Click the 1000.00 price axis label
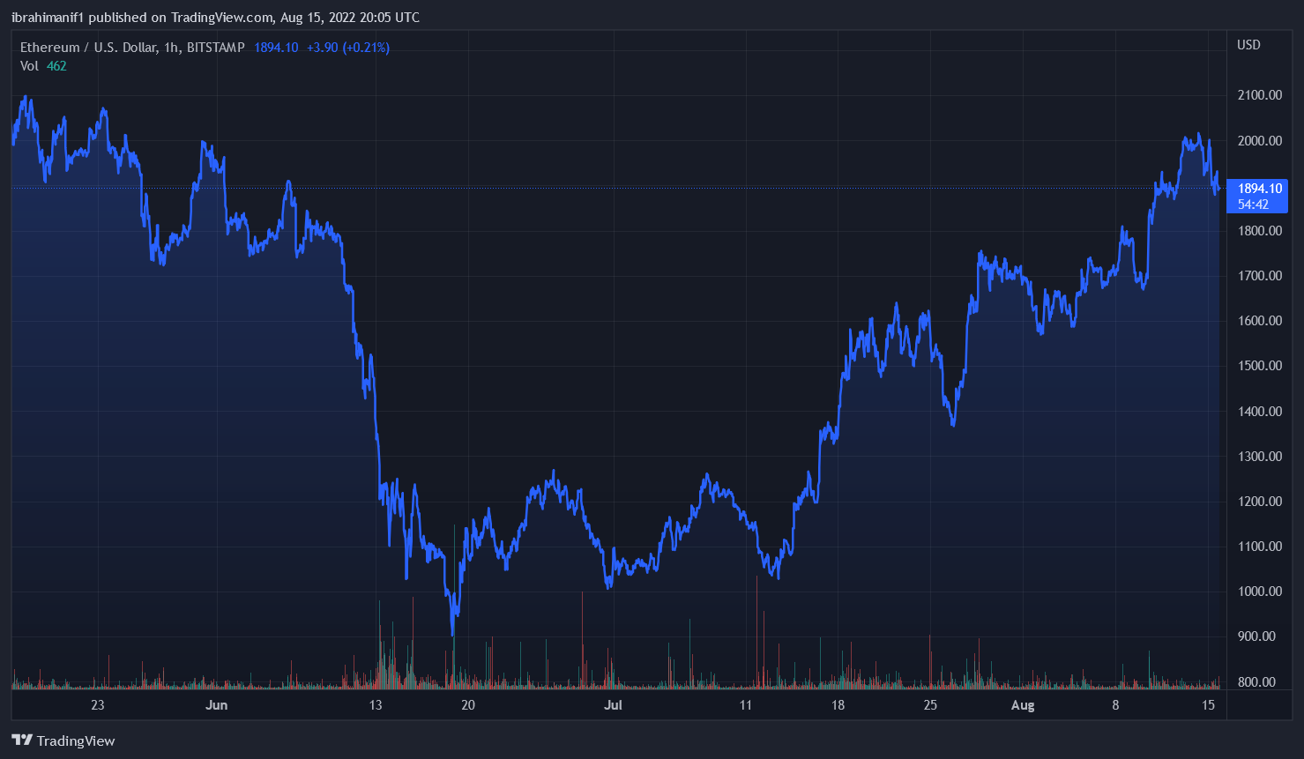The height and width of the screenshot is (759, 1304). pyautogui.click(x=1260, y=592)
